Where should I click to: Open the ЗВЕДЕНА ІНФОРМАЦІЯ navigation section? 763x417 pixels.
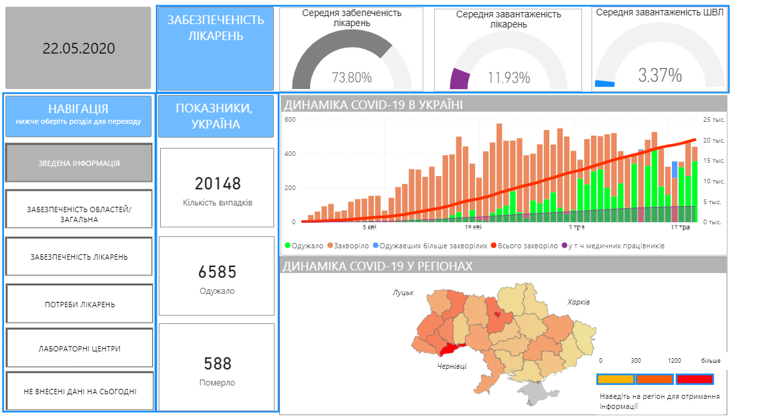click(79, 163)
